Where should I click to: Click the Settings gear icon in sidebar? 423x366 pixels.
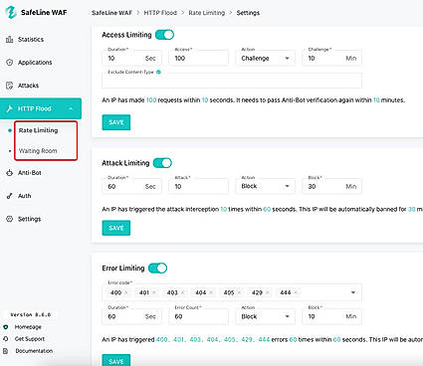(9, 219)
